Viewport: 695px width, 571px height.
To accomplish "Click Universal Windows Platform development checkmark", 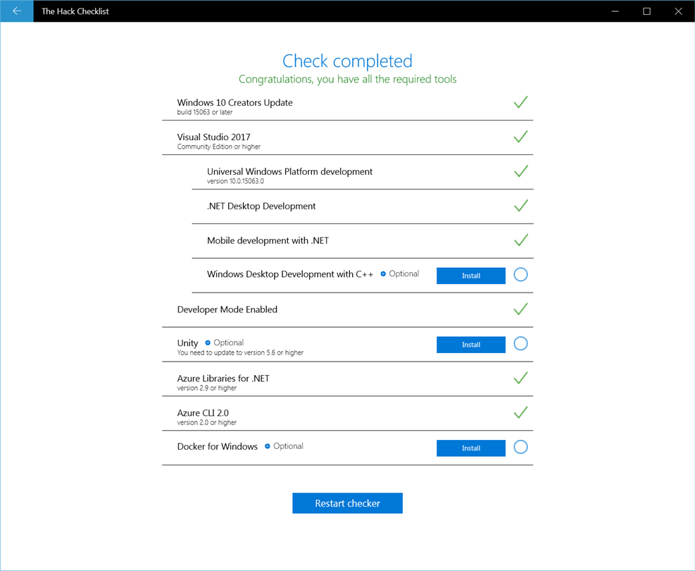I will tap(520, 171).
